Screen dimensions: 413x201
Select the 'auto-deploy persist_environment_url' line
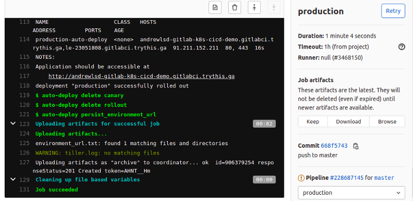point(96,115)
